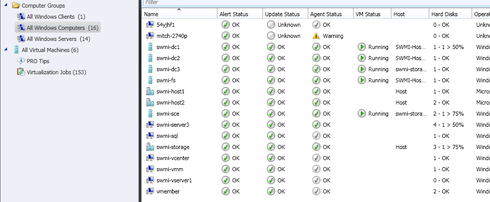Click into the Filter field
490x202 pixels.
(x=313, y=3)
